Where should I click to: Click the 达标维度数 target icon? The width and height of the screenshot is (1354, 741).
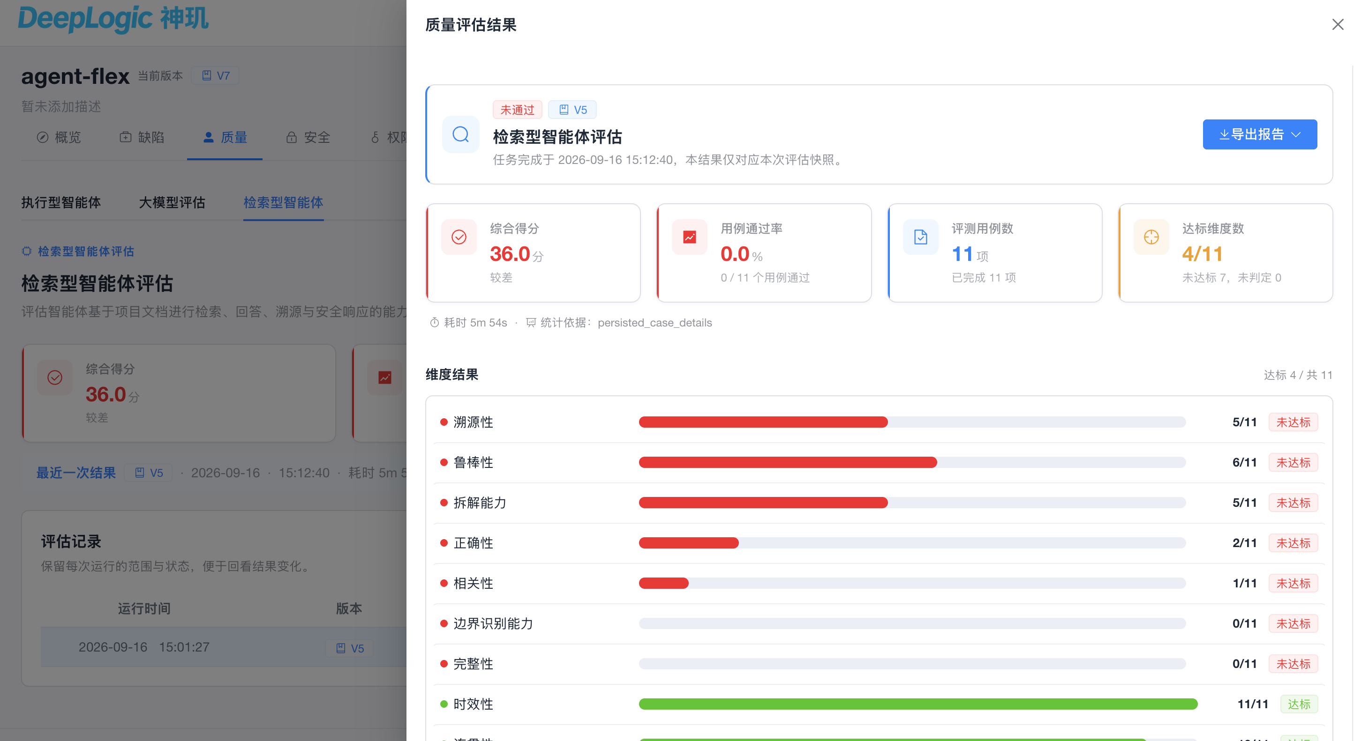pyautogui.click(x=1151, y=237)
